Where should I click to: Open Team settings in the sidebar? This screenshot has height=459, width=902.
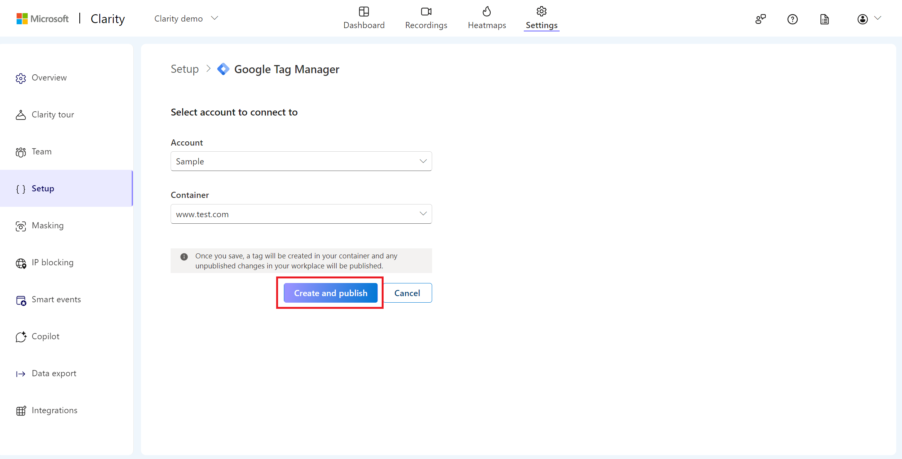66,152
